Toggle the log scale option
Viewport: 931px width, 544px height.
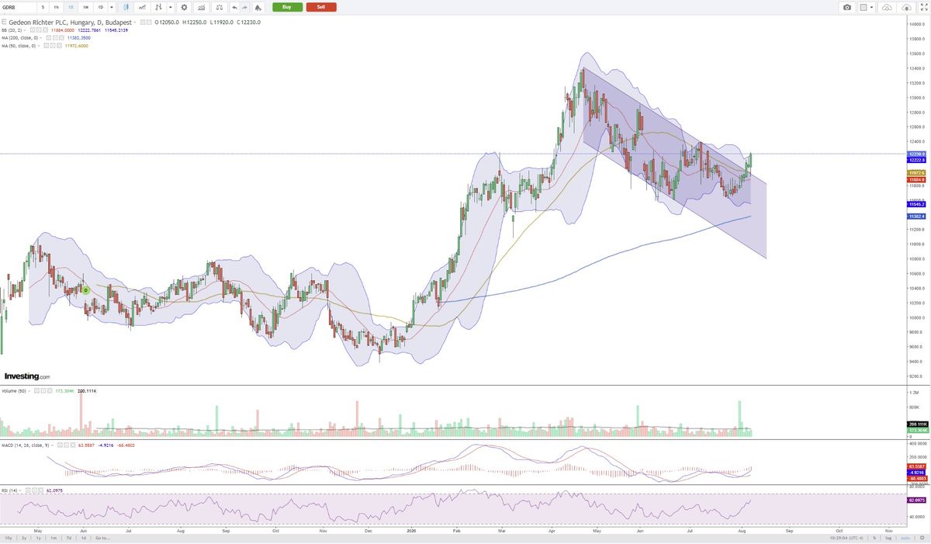coord(890,537)
